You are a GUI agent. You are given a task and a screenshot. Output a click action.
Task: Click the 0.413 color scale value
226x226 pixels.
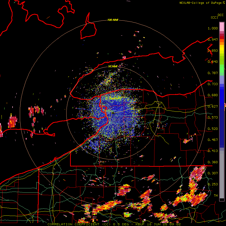(x=213, y=151)
